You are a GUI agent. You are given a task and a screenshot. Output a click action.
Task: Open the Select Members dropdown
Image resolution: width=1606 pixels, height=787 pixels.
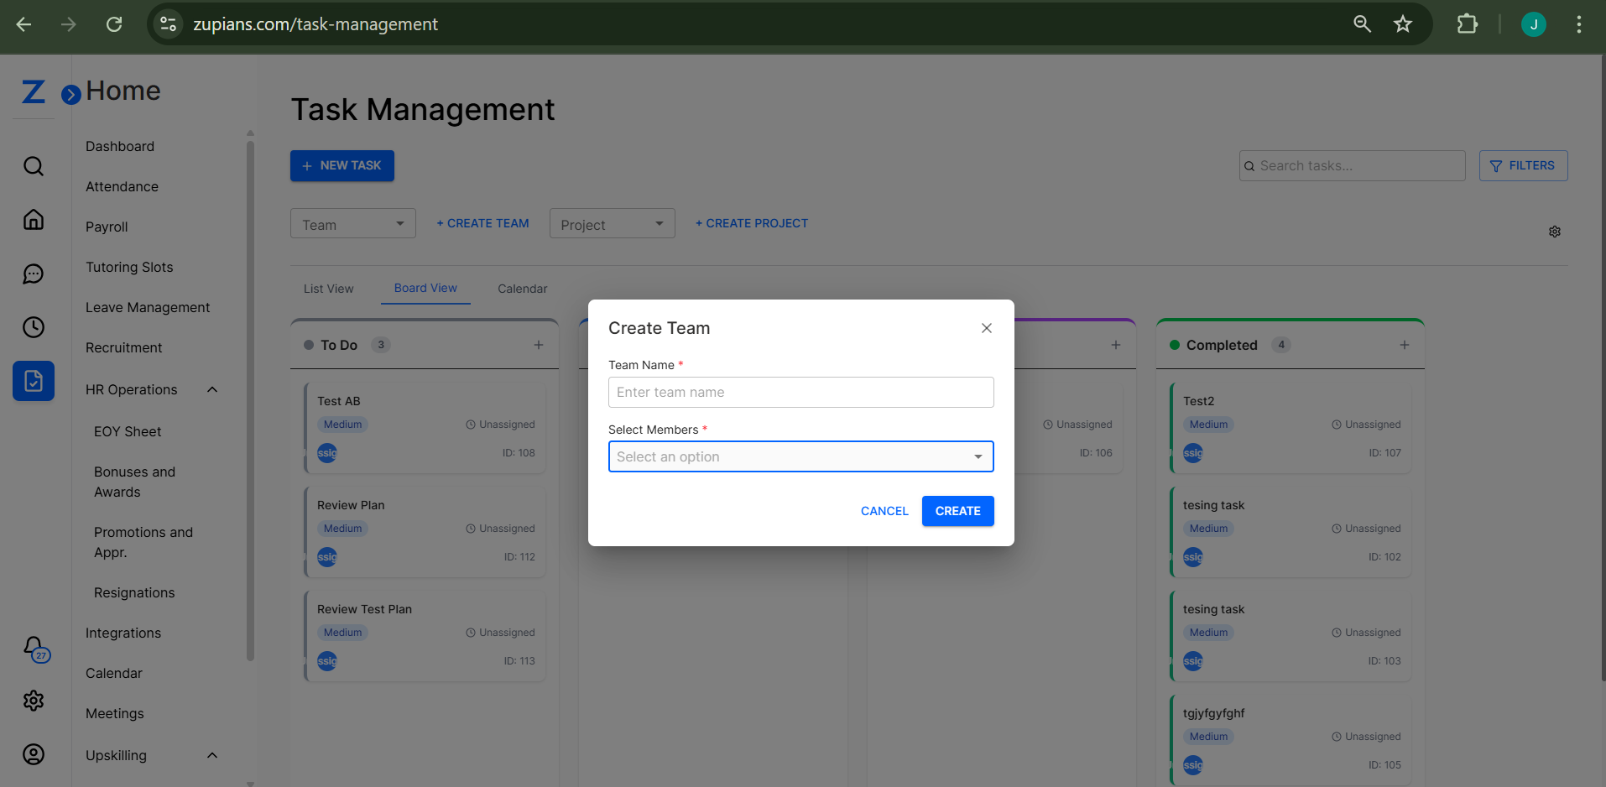click(x=800, y=456)
